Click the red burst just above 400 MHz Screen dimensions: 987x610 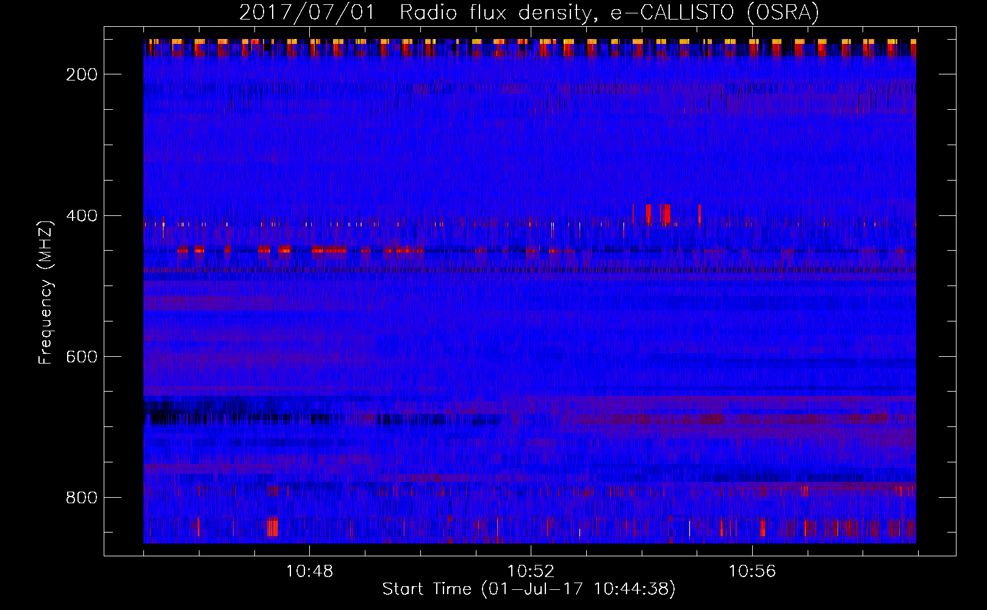click(667, 214)
